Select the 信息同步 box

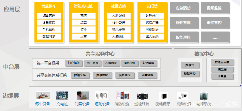[x=125, y=75]
